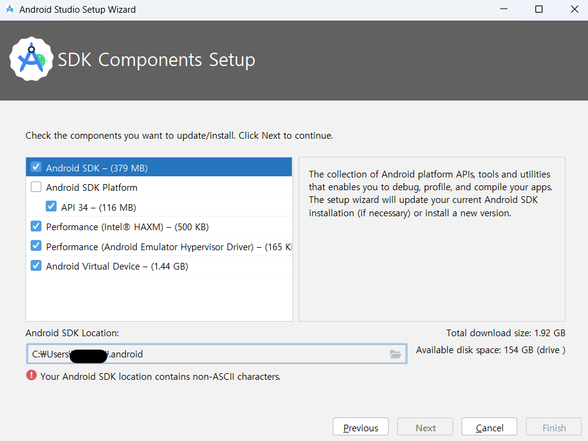Select Performance (Intel® HAXM) – (500 KB) label
Image resolution: width=588 pixels, height=441 pixels.
click(128, 227)
